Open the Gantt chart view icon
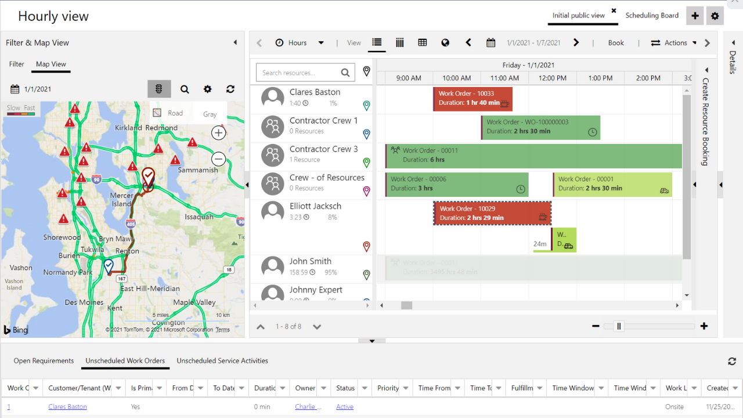This screenshot has height=418, width=743. click(399, 42)
